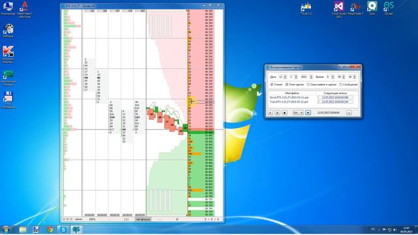This screenshot has width=418, height=235.
Task: Adjust the time minutes spinner
Action: pyautogui.click(x=344, y=77)
